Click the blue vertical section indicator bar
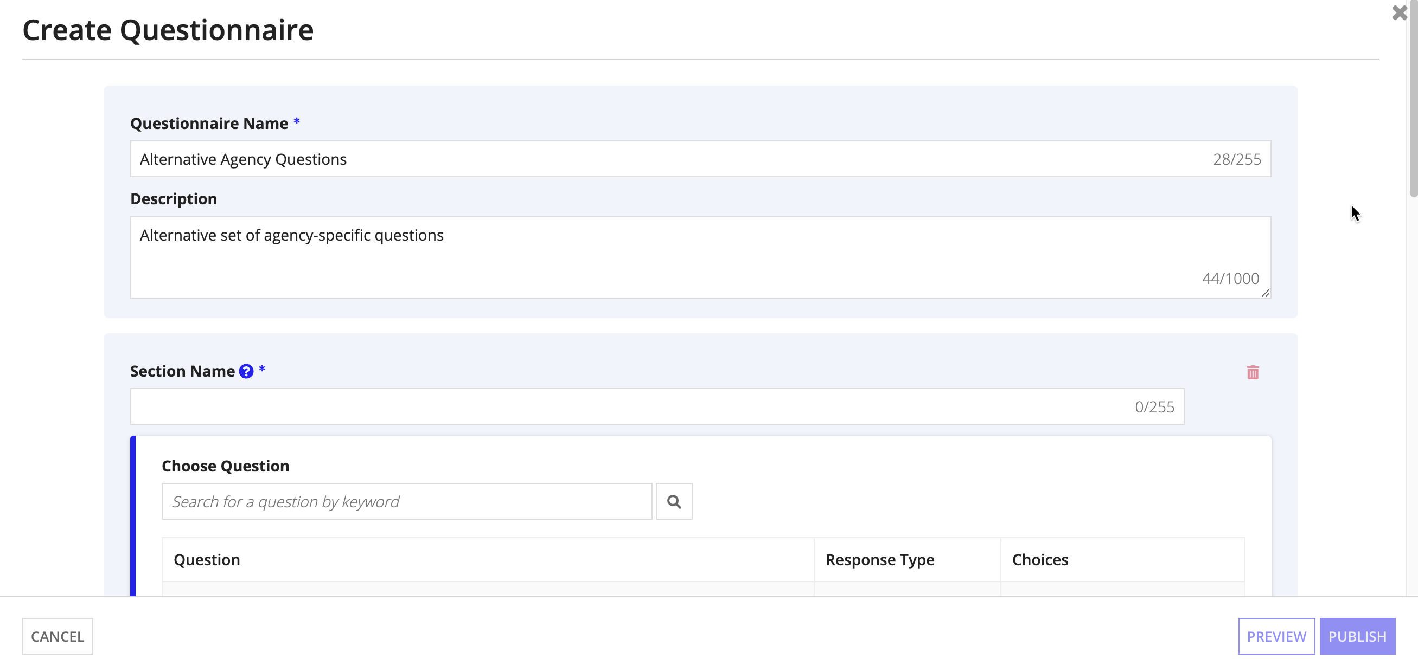 pyautogui.click(x=136, y=515)
